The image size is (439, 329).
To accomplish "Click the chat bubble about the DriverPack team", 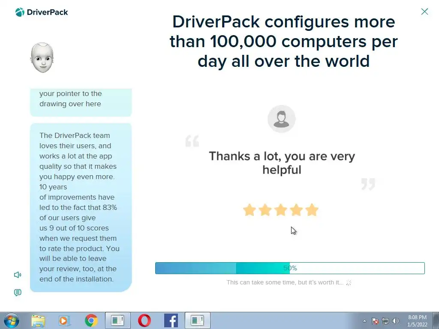I will (81, 207).
